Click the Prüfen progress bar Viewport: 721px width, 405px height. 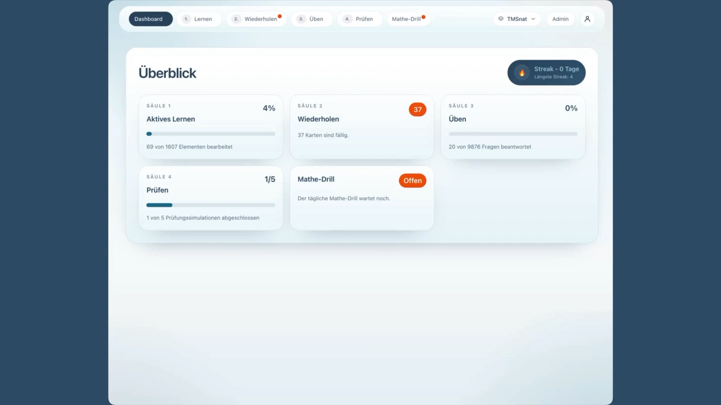click(211, 205)
